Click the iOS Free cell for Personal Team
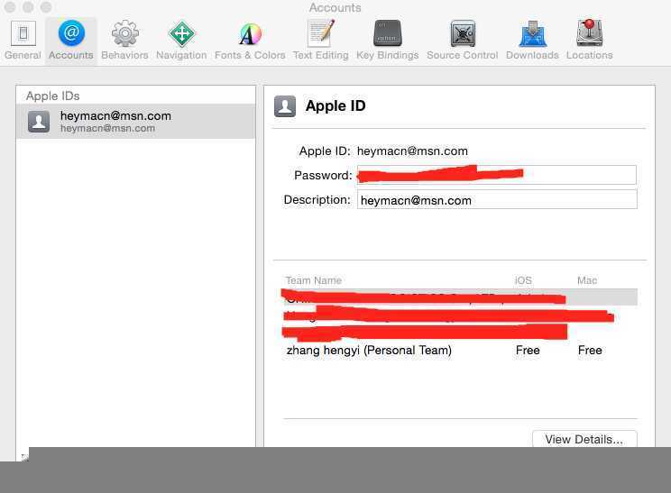 pyautogui.click(x=528, y=351)
